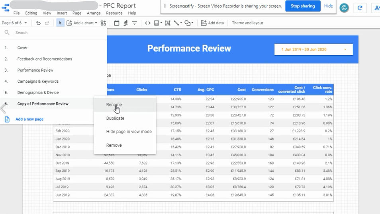Viewport: 380px width, 214px height.
Task: Open the community visualizations and components icon
Action: coord(104,23)
